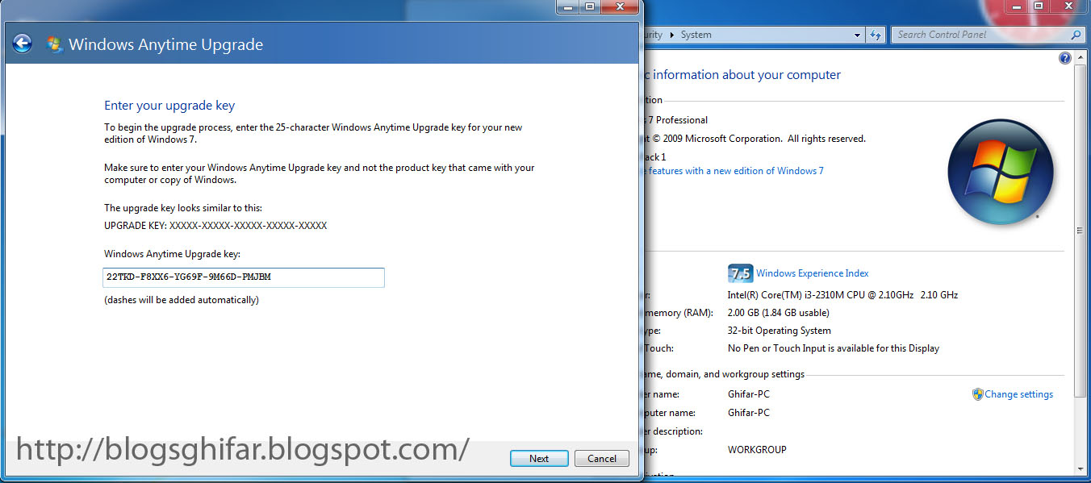Click No Pen or Touch Input text

tap(833, 348)
